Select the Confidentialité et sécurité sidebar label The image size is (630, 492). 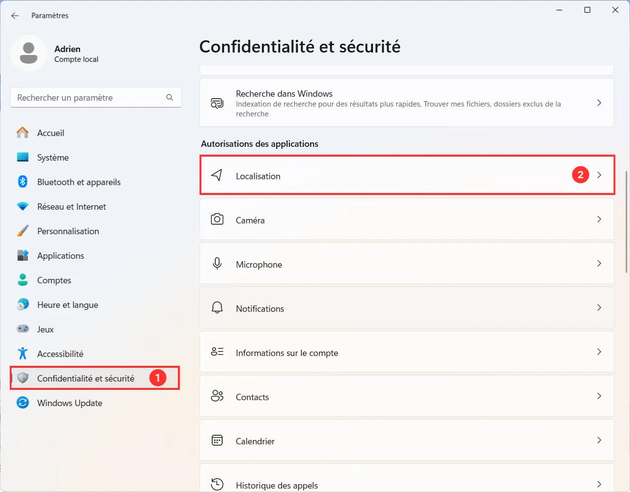(86, 379)
